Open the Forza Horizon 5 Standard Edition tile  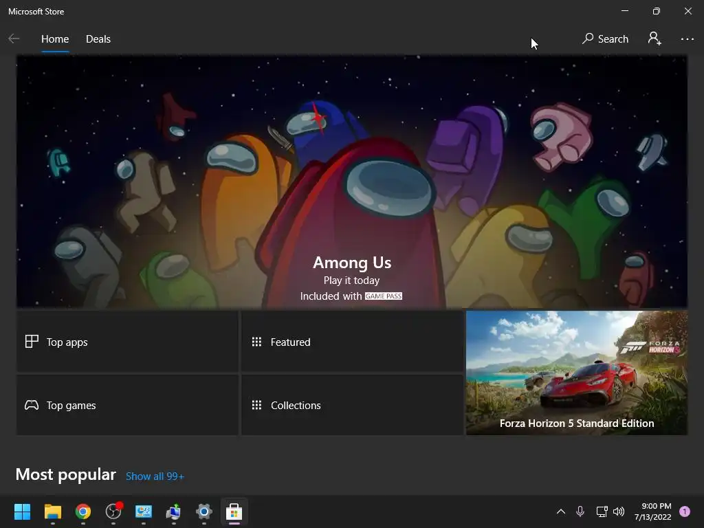pyautogui.click(x=577, y=373)
